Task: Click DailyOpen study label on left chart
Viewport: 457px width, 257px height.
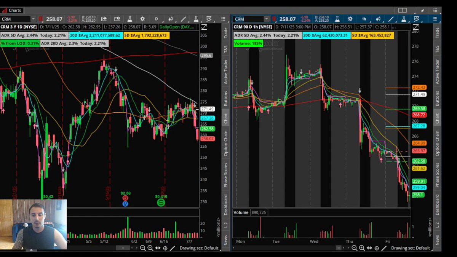Action: tap(176, 27)
